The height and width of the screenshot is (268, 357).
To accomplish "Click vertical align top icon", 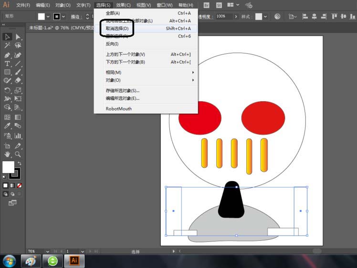I will pos(334,16).
